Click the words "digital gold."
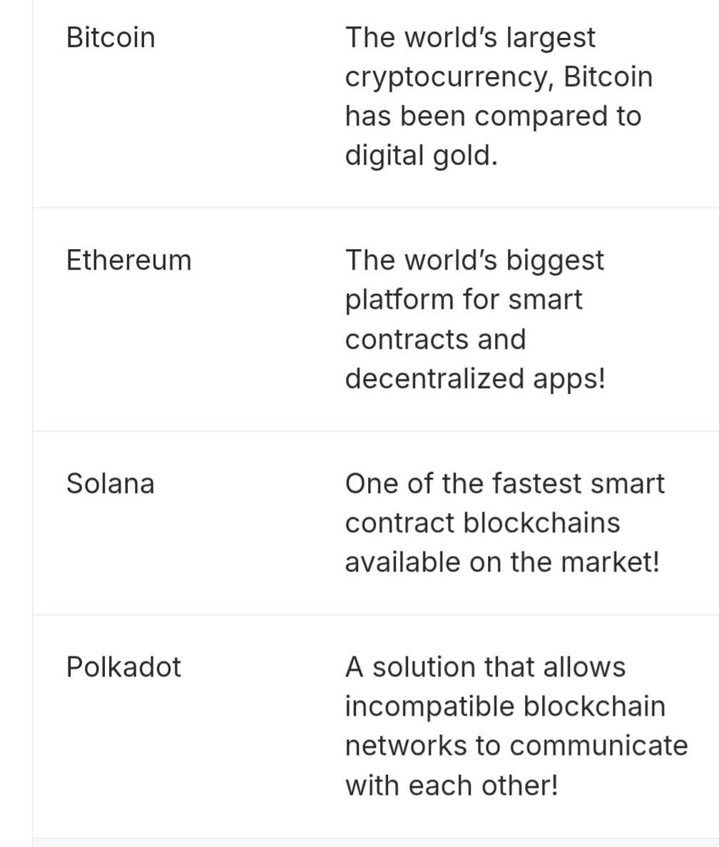Image resolution: width=719 pixels, height=847 pixels. click(422, 156)
